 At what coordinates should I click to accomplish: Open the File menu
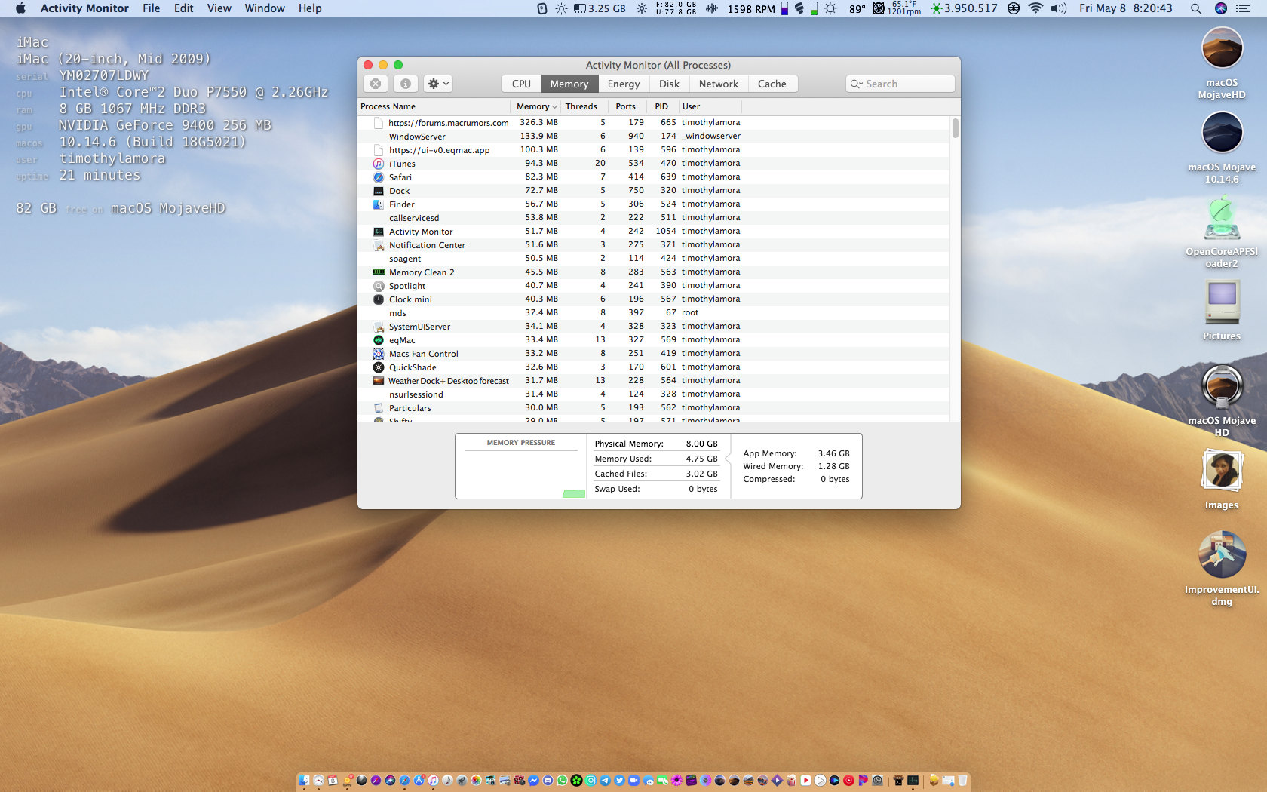pos(152,8)
